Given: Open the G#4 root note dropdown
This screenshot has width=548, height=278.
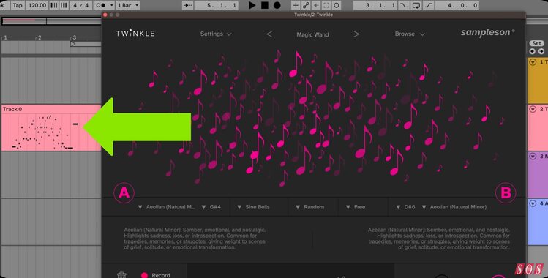Looking at the screenshot, I should 211,207.
